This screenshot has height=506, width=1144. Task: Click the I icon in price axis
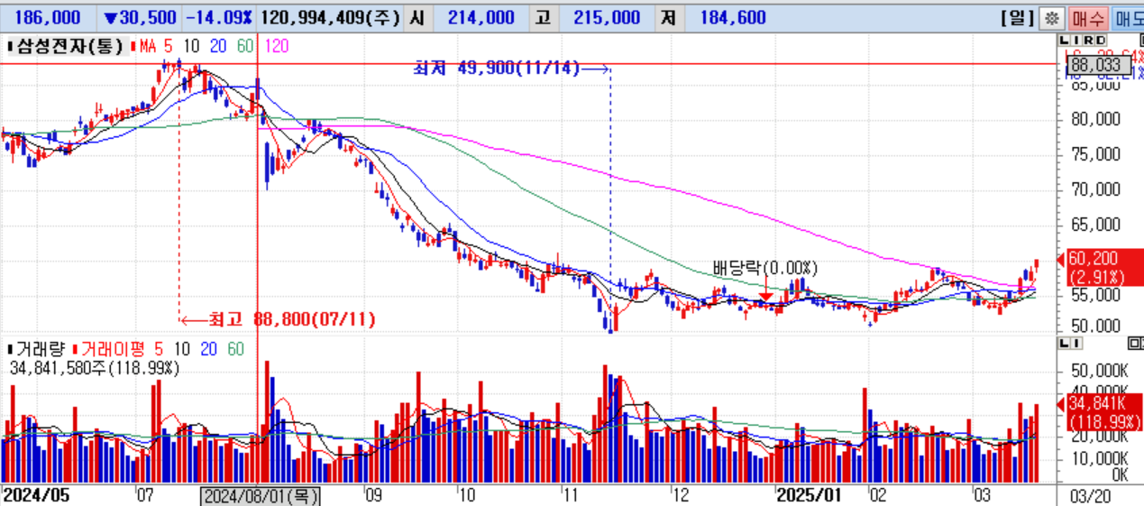coord(1076,41)
